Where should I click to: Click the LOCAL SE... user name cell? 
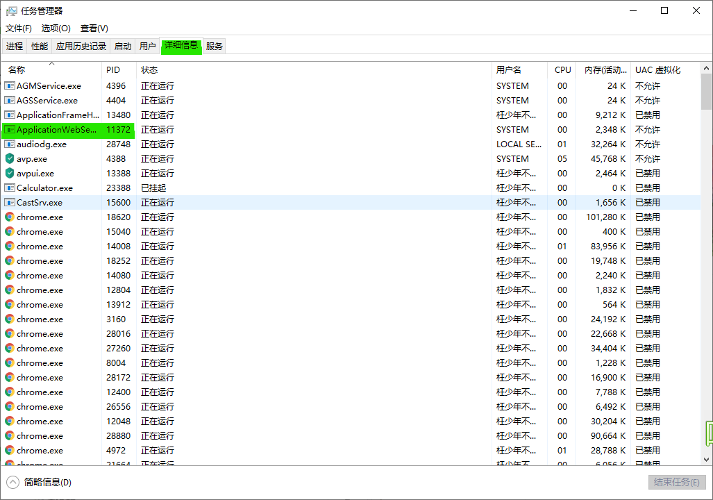(519, 144)
